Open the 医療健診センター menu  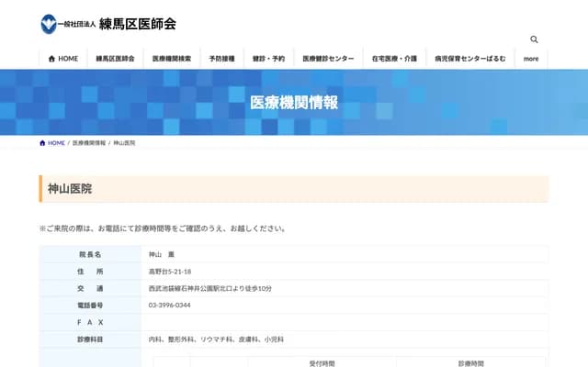328,59
